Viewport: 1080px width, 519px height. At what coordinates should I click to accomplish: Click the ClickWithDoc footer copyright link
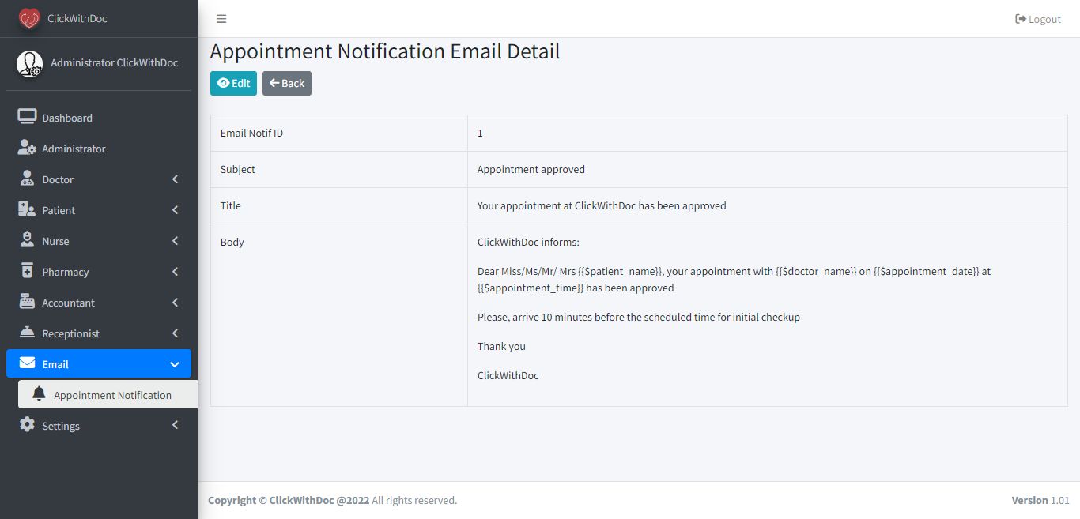[319, 500]
